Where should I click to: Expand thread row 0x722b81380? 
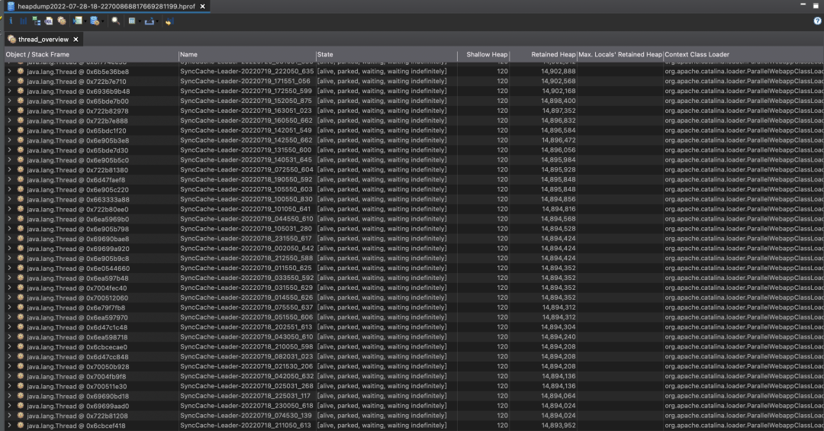coord(9,170)
